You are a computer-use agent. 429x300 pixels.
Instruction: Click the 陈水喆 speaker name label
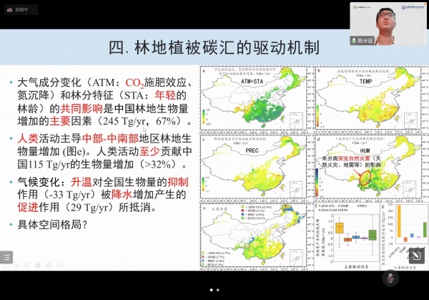pos(367,41)
